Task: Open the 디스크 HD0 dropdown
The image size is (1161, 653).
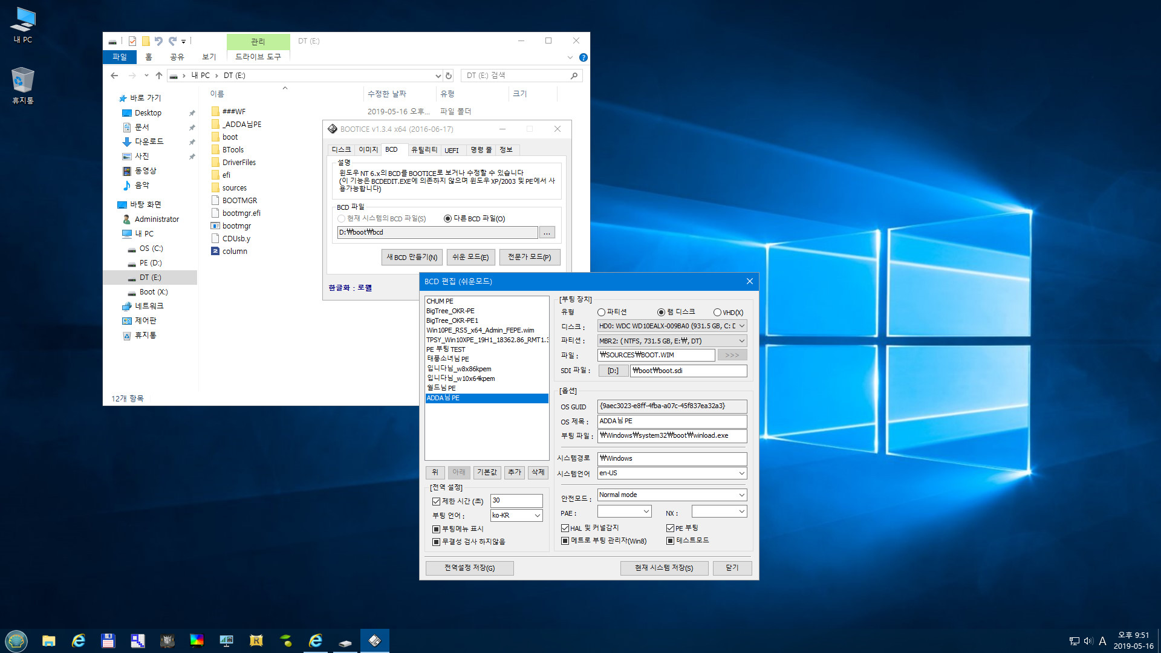Action: pos(672,326)
